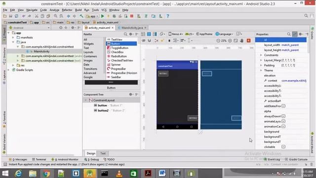This screenshot has width=316, height=178.
Task: Switch to the Text tab
Action: tap(103, 153)
